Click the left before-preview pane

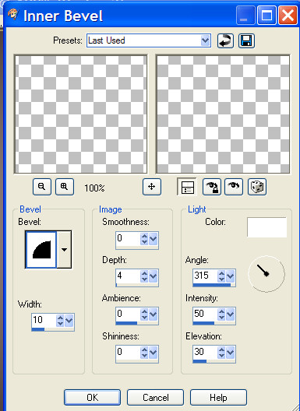click(x=80, y=114)
